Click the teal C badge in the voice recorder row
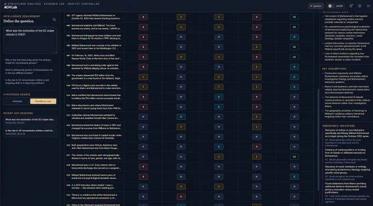The height and width of the screenshot is (206, 373). click(294, 87)
